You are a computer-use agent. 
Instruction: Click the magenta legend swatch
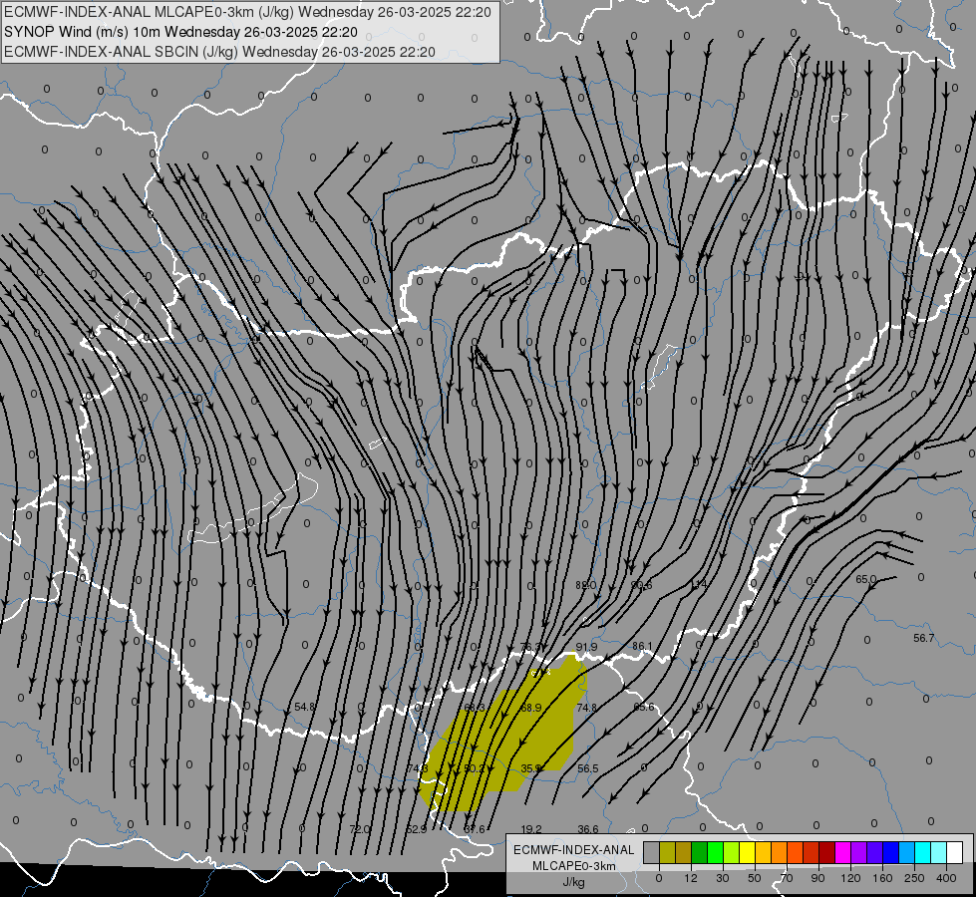point(843,852)
